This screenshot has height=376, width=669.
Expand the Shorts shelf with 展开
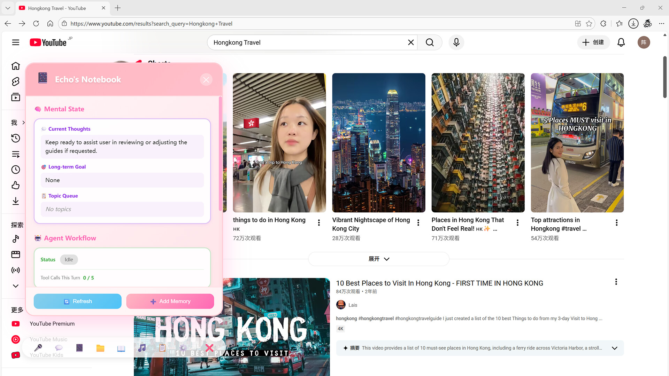click(379, 259)
